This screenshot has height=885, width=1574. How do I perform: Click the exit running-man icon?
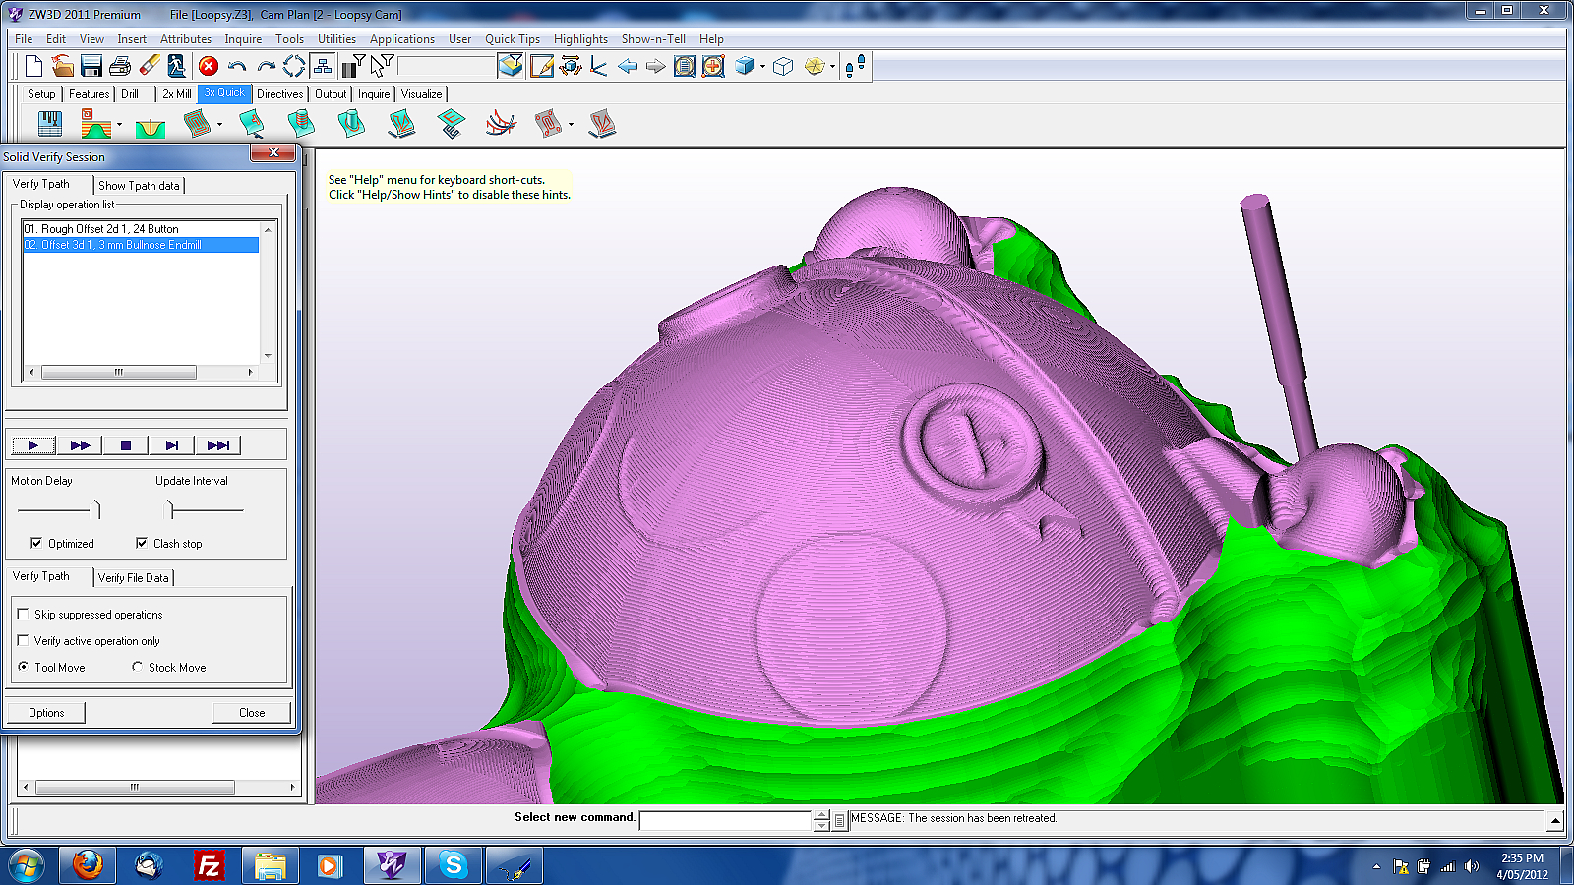coord(176,66)
